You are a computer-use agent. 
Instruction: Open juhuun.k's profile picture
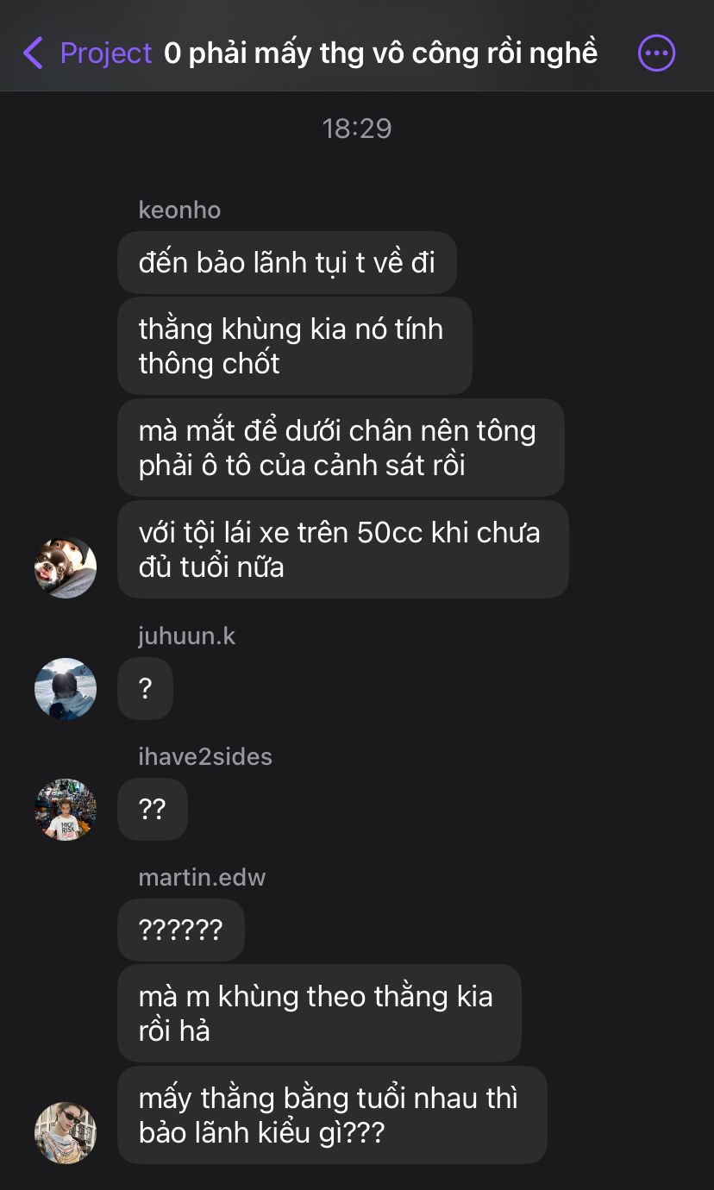[66, 688]
